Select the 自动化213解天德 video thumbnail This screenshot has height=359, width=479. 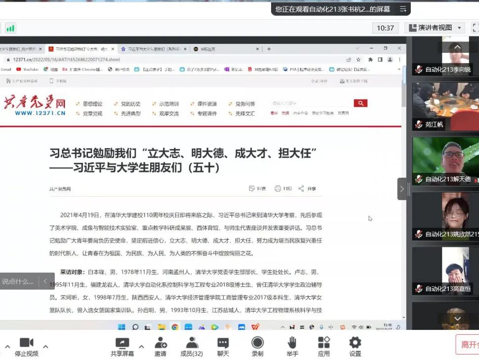pos(446,160)
